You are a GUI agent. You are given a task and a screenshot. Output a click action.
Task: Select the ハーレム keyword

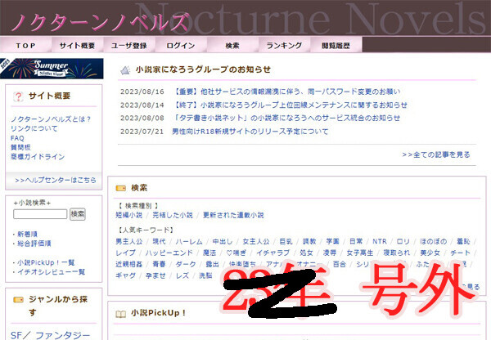pyautogui.click(x=189, y=241)
